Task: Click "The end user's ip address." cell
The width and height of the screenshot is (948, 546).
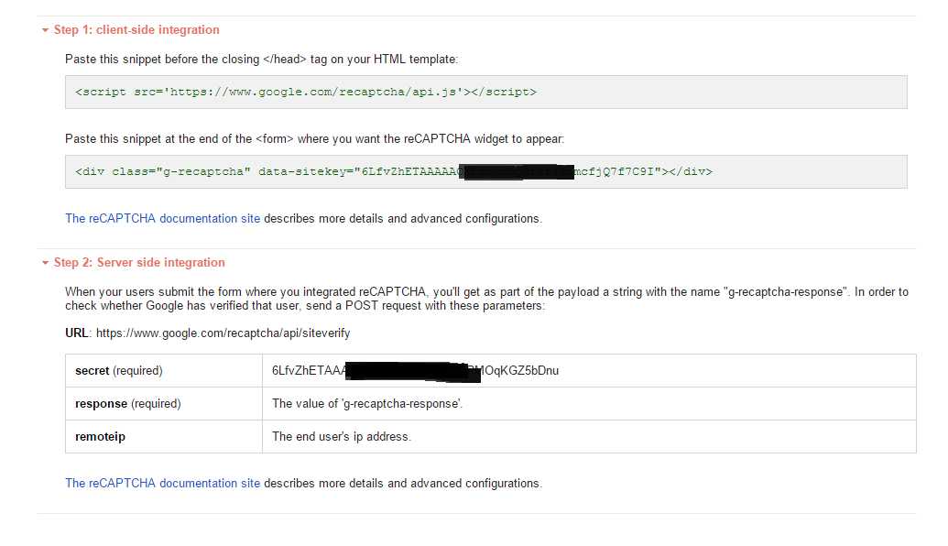Action: point(342,437)
